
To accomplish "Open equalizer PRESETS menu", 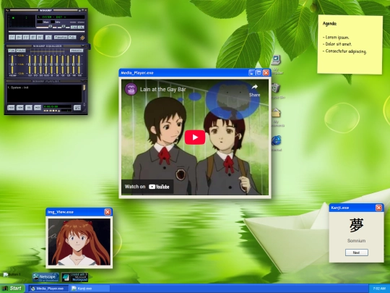I will 77,51.
